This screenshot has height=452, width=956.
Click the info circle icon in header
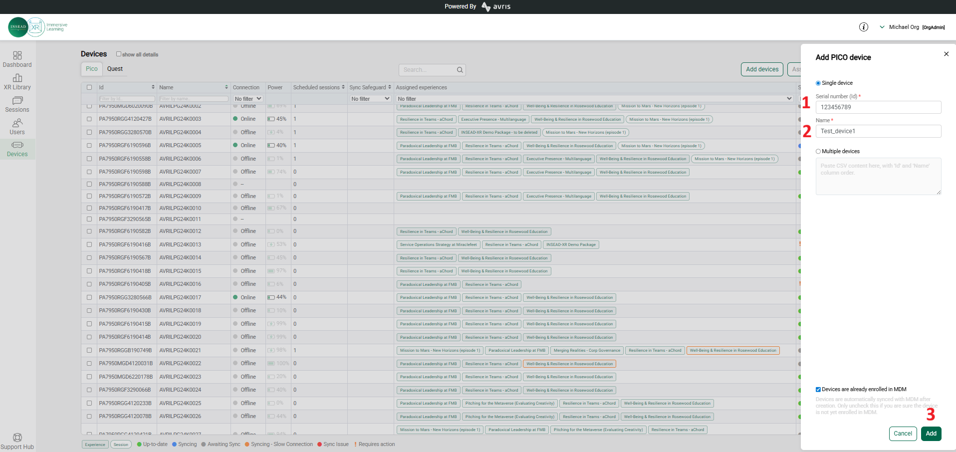pos(864,27)
